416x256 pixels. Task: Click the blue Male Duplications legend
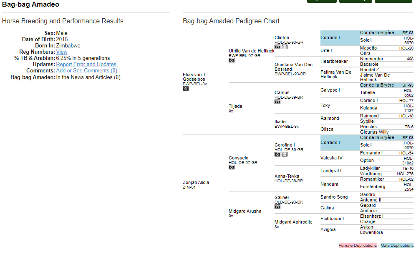396,246
